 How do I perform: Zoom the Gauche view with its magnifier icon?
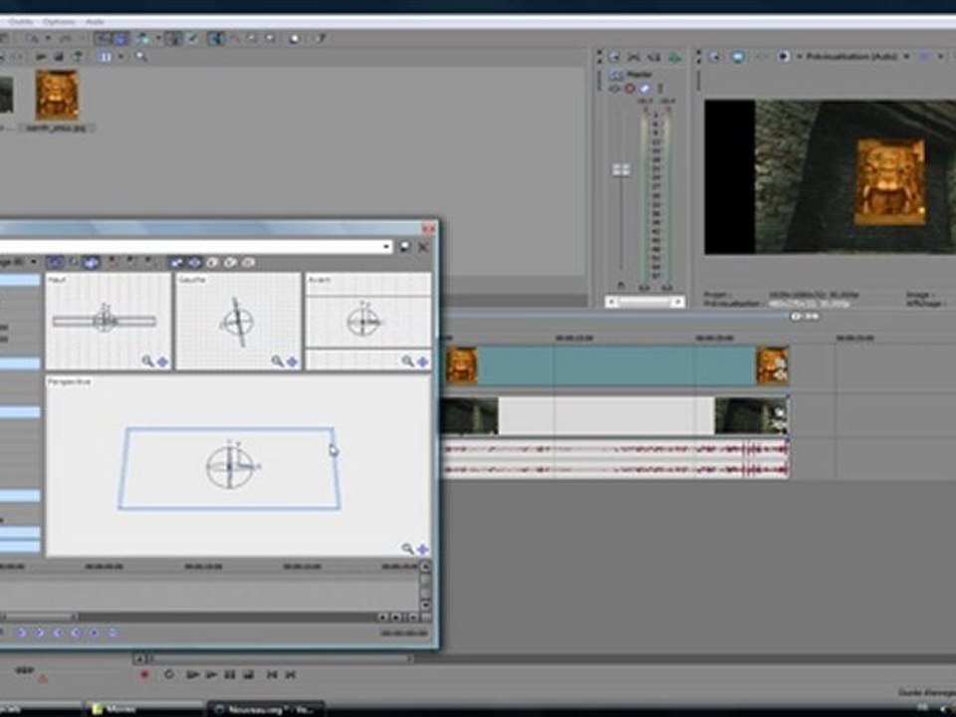pyautogui.click(x=278, y=360)
